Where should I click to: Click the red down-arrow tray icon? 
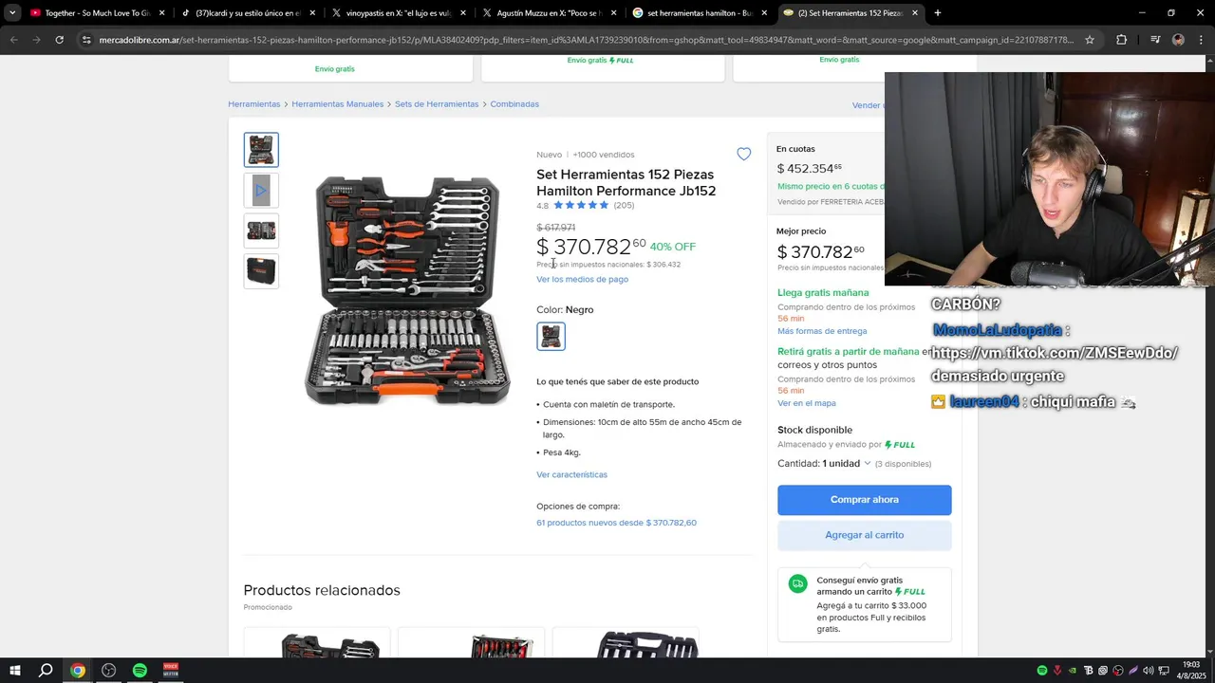click(x=1057, y=671)
